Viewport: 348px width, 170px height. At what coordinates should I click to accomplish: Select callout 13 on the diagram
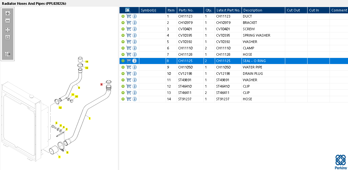[x=87, y=68]
